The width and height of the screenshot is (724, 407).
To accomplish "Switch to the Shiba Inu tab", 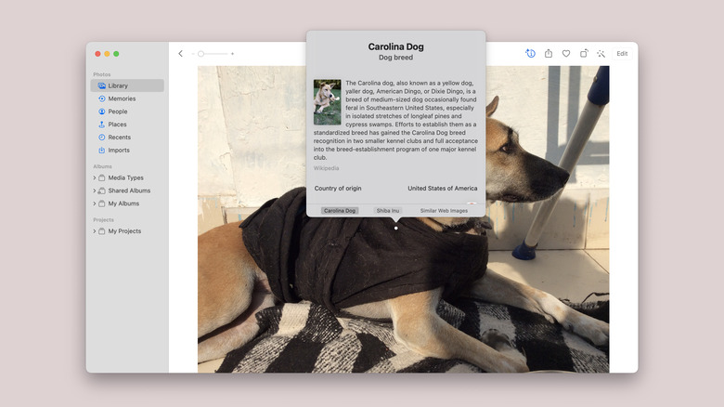I will pyautogui.click(x=388, y=211).
